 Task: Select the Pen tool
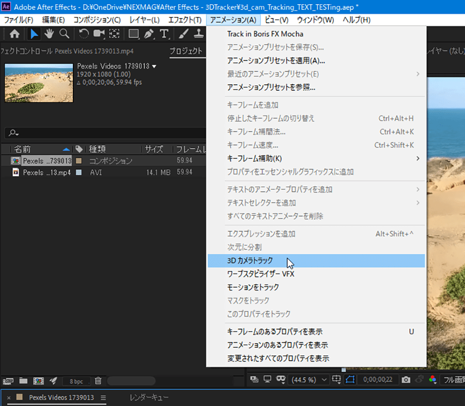[149, 34]
